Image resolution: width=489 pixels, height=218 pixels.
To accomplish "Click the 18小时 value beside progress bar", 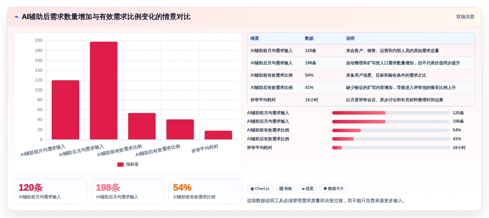I will pos(459,148).
